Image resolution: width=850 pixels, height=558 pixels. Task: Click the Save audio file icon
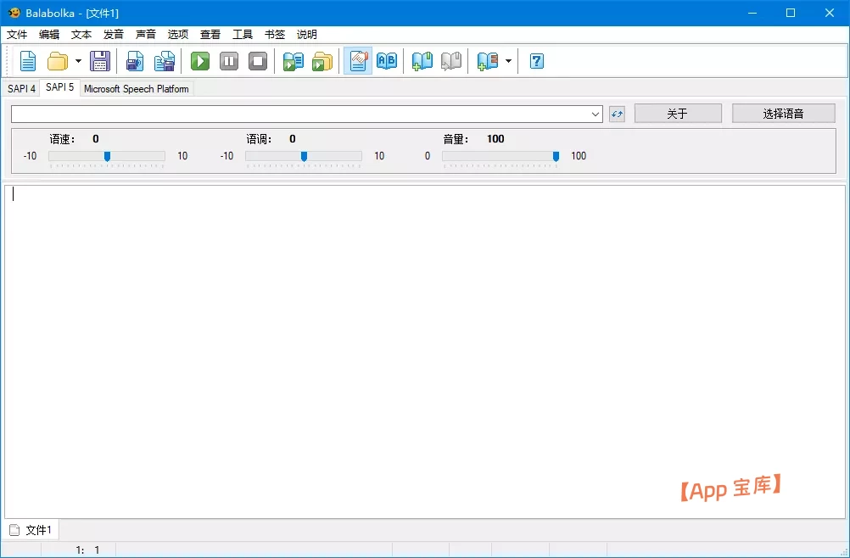135,61
